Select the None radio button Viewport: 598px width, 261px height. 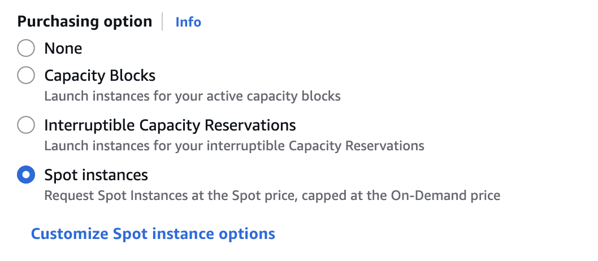(26, 49)
